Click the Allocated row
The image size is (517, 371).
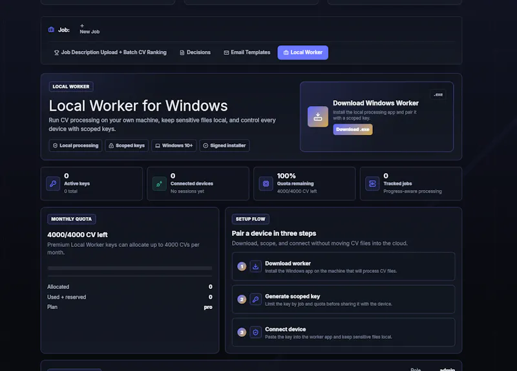coord(130,287)
